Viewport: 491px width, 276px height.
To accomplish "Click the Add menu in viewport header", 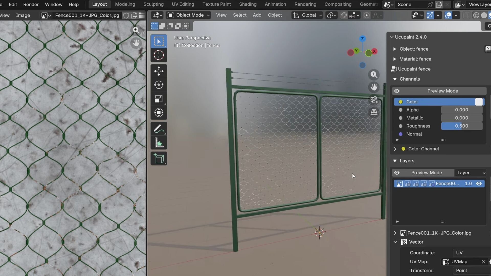I will [x=257, y=15].
